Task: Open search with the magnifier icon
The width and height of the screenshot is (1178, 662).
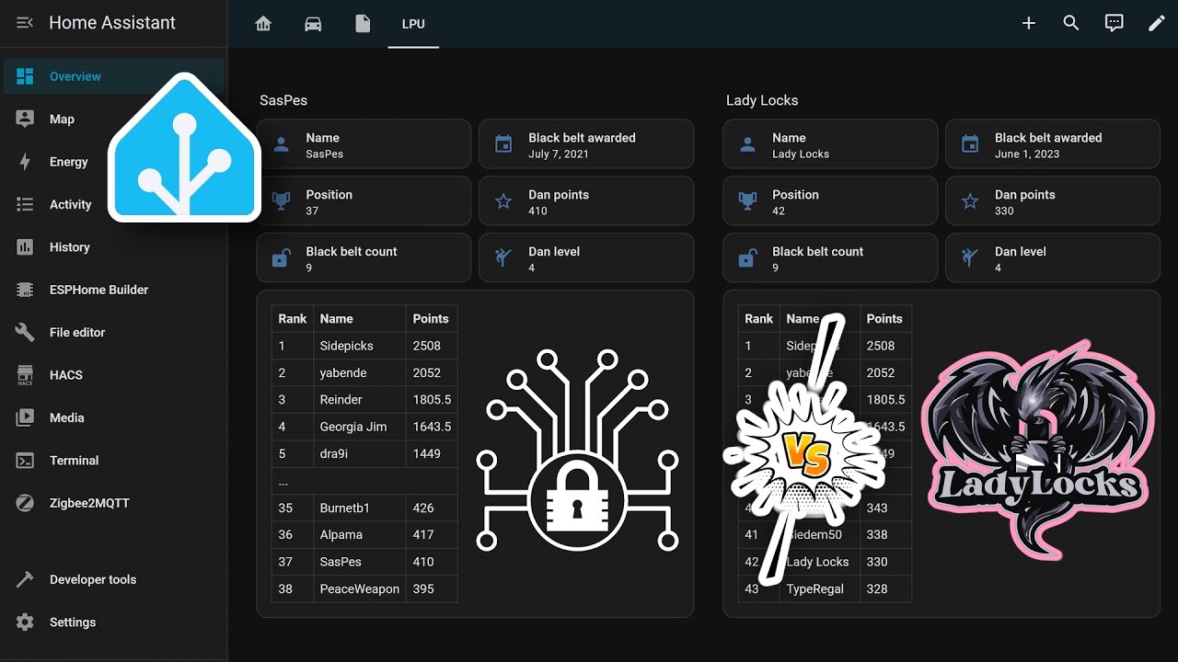Action: click(1071, 24)
